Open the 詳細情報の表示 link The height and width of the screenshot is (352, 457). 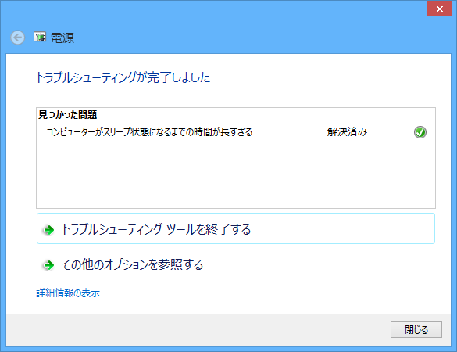pos(68,293)
